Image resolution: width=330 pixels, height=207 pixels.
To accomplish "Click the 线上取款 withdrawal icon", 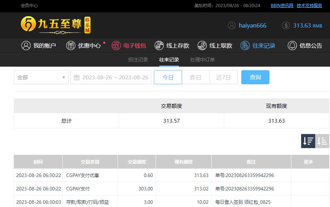I will coord(202,45).
